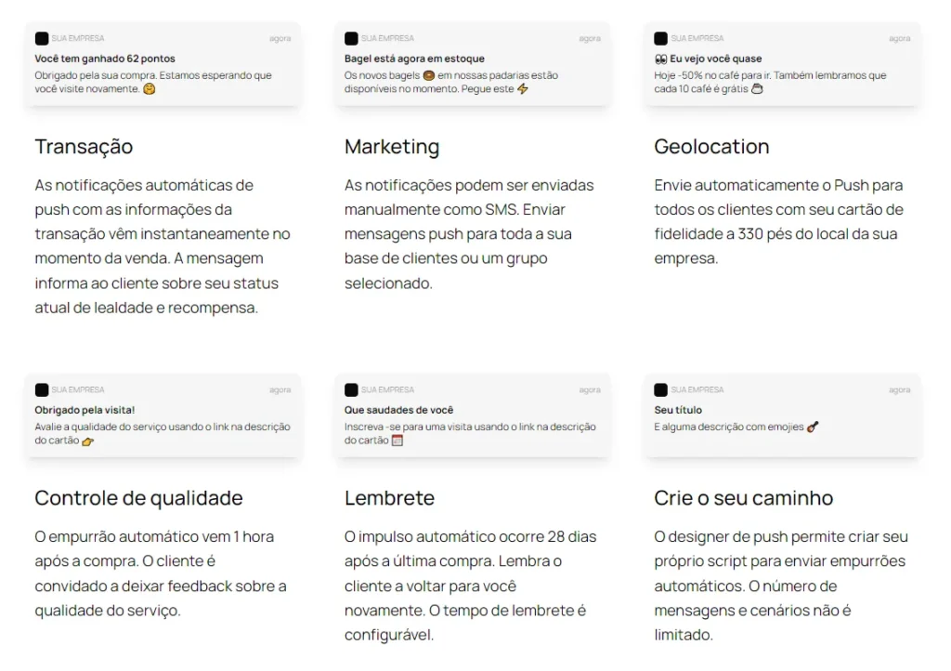The height and width of the screenshot is (671, 951).
Task: Click the eyes emoji before 'Eu vejo você quase'
Action: (x=660, y=59)
